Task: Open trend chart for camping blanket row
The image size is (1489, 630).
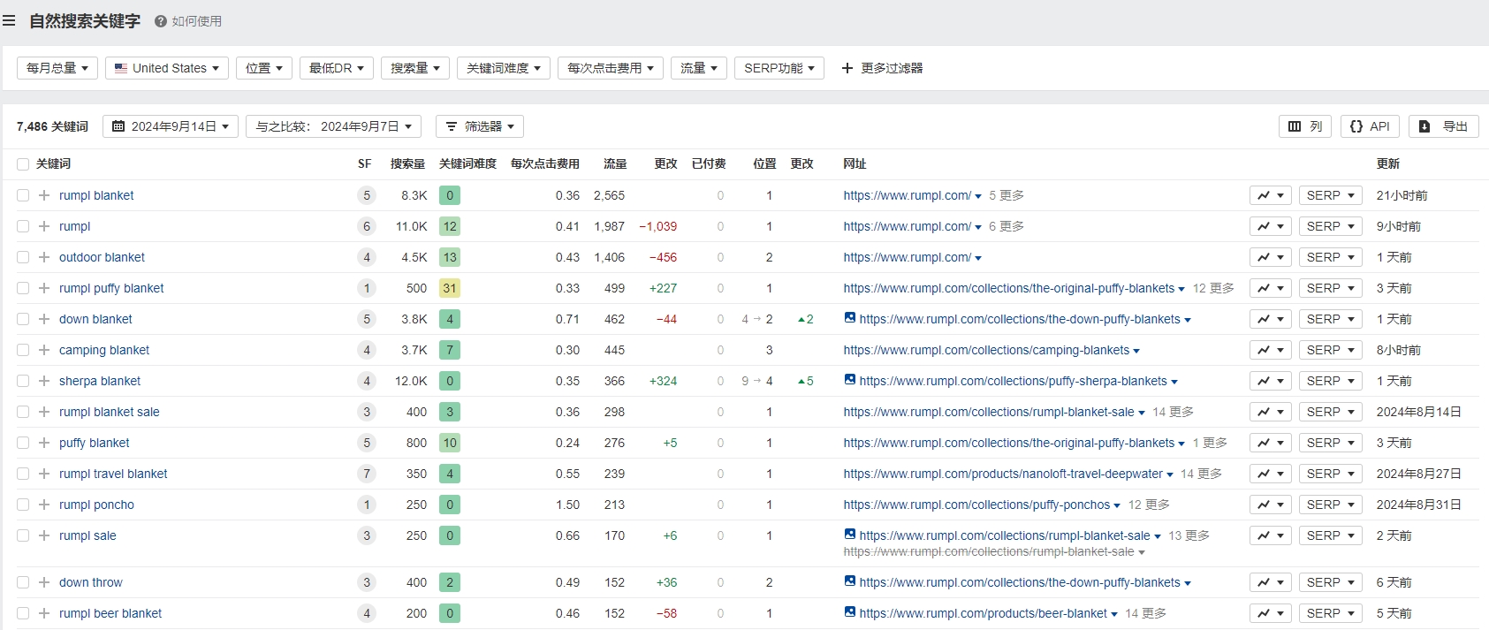Action: [1271, 350]
